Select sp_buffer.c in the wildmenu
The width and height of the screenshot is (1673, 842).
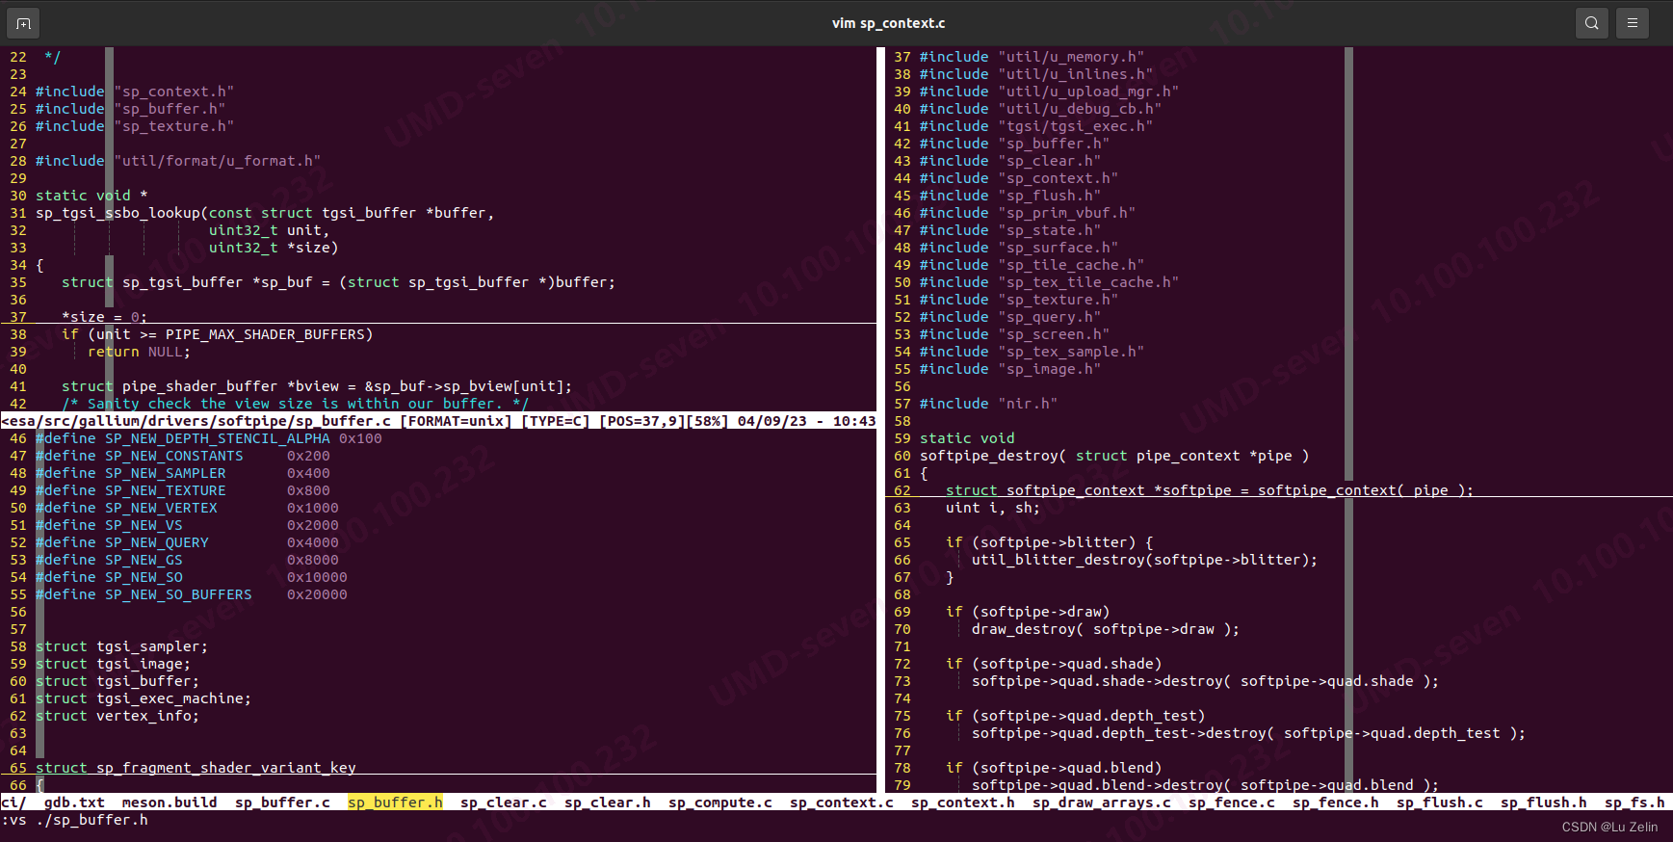point(282,803)
